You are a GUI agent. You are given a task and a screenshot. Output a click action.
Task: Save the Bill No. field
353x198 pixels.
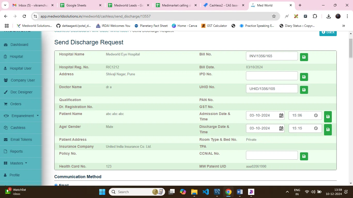pos(304,57)
